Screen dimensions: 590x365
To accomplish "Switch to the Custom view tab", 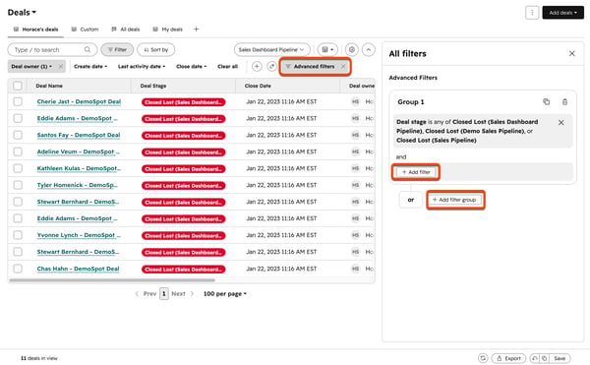I will [x=85, y=29].
